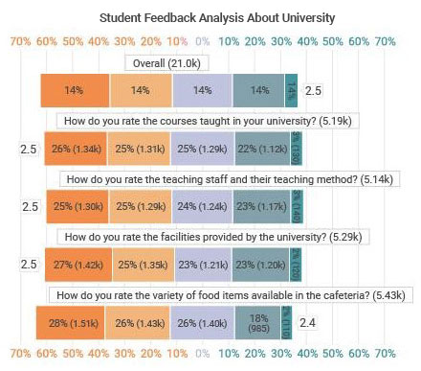Select the 22% (1.12k) teal courses segment
Screen dimensions: 421x371
tap(262, 149)
